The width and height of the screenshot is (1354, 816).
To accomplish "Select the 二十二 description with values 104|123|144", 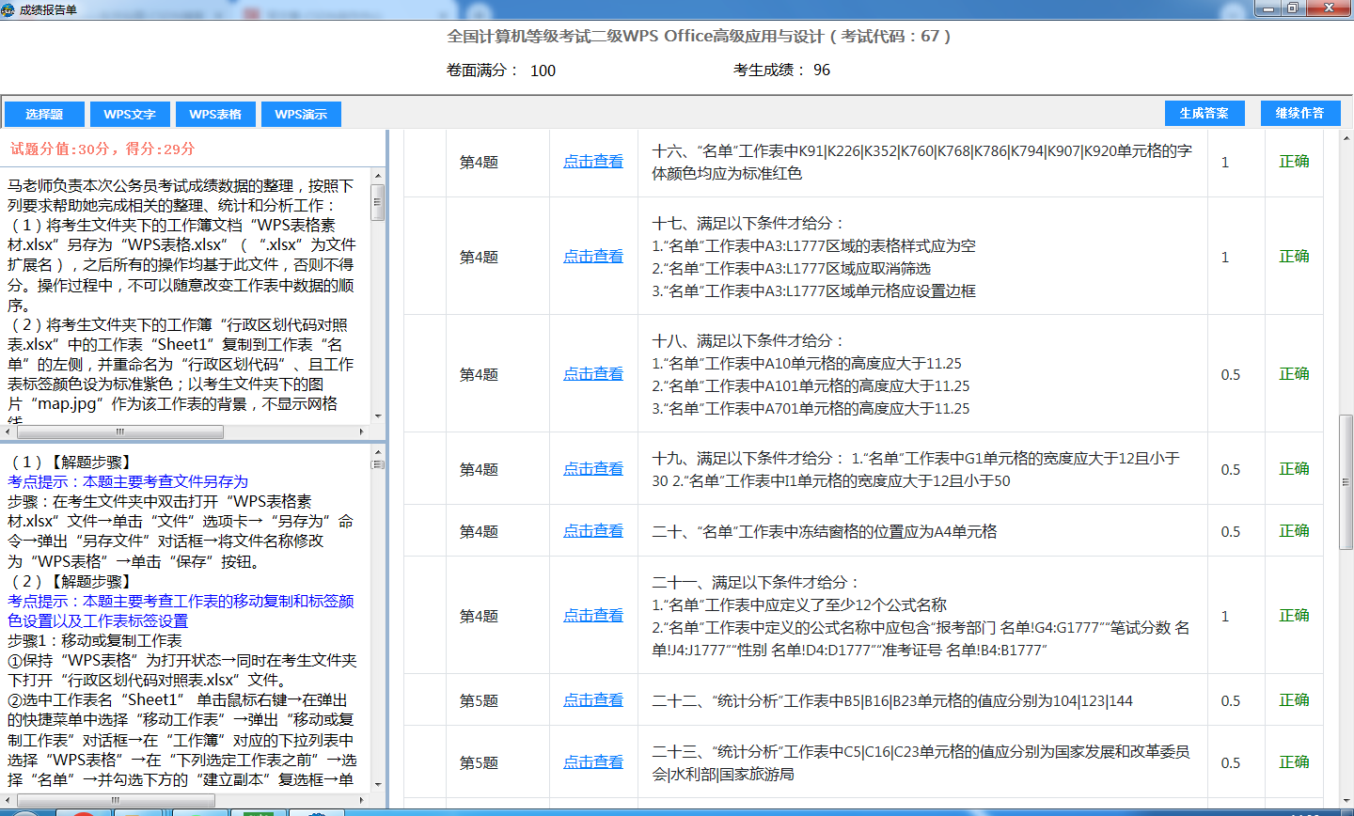I will (892, 700).
